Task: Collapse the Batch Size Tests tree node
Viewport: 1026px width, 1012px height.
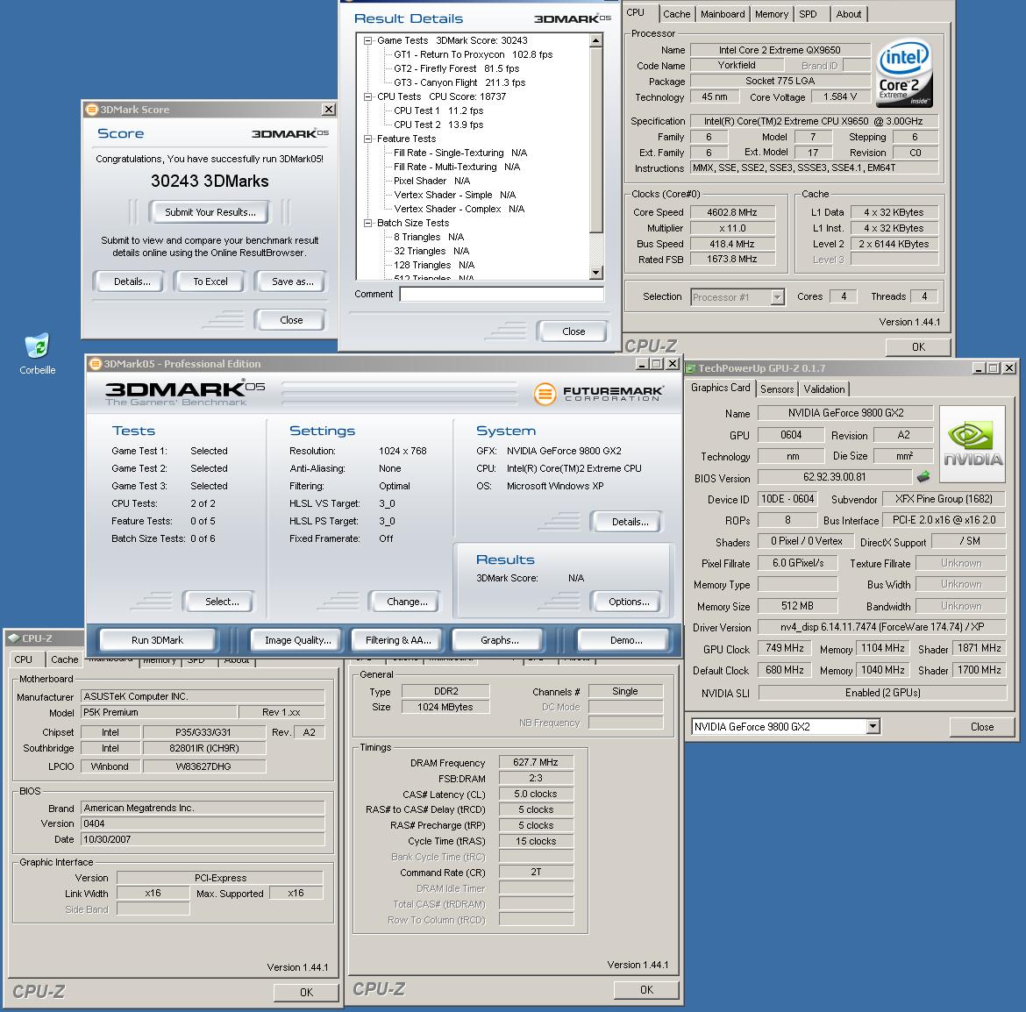Action: (x=367, y=223)
